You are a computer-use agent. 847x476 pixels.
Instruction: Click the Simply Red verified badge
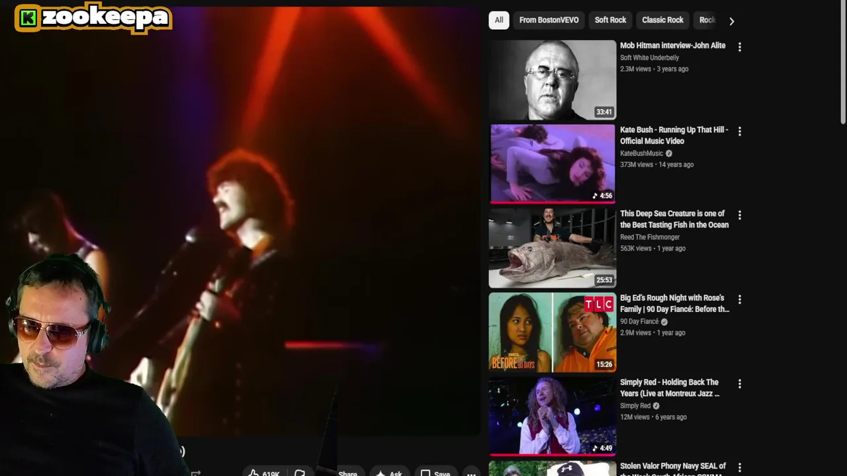click(656, 406)
